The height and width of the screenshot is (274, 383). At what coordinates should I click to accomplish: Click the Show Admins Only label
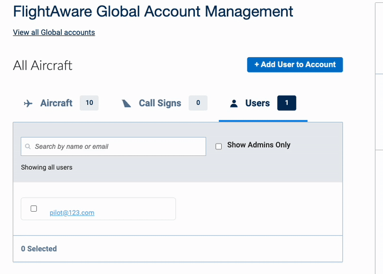pos(259,145)
